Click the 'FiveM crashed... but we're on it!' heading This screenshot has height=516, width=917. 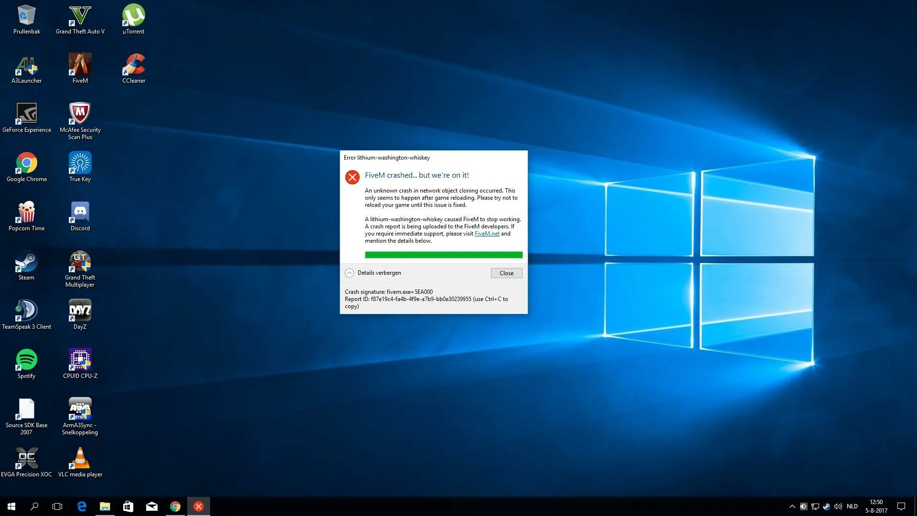pos(416,175)
